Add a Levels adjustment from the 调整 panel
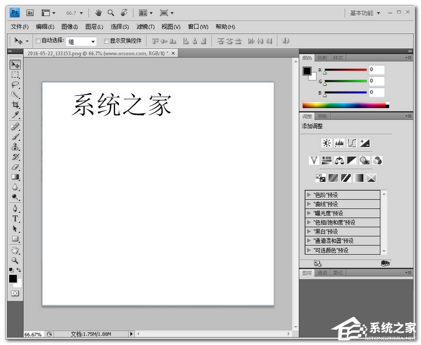 click(x=339, y=143)
